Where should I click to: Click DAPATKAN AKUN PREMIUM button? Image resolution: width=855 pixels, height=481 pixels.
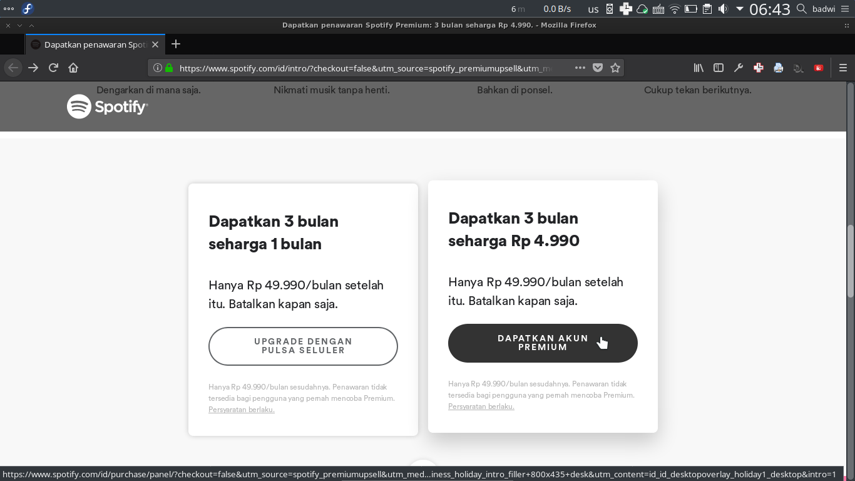(543, 343)
